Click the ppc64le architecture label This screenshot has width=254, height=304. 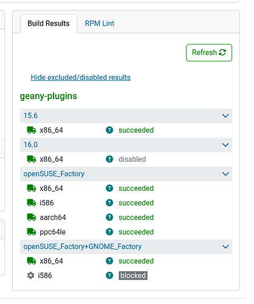[x=52, y=232]
